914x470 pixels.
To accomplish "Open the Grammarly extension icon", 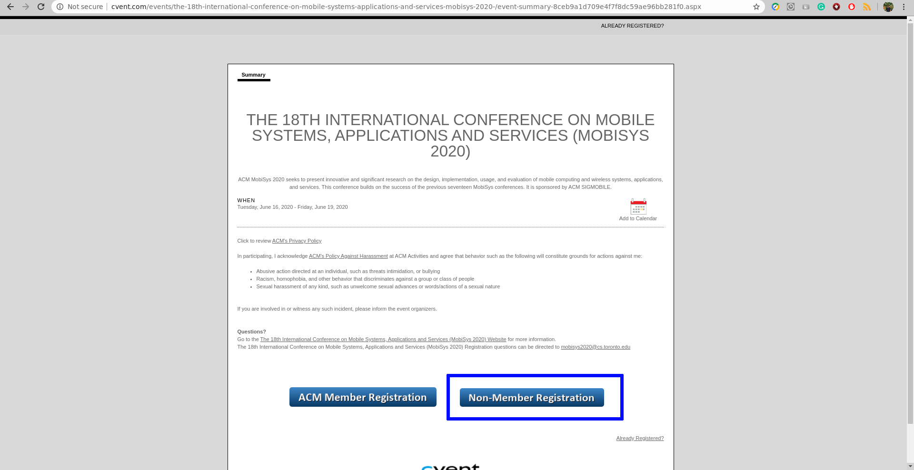I will click(821, 7).
